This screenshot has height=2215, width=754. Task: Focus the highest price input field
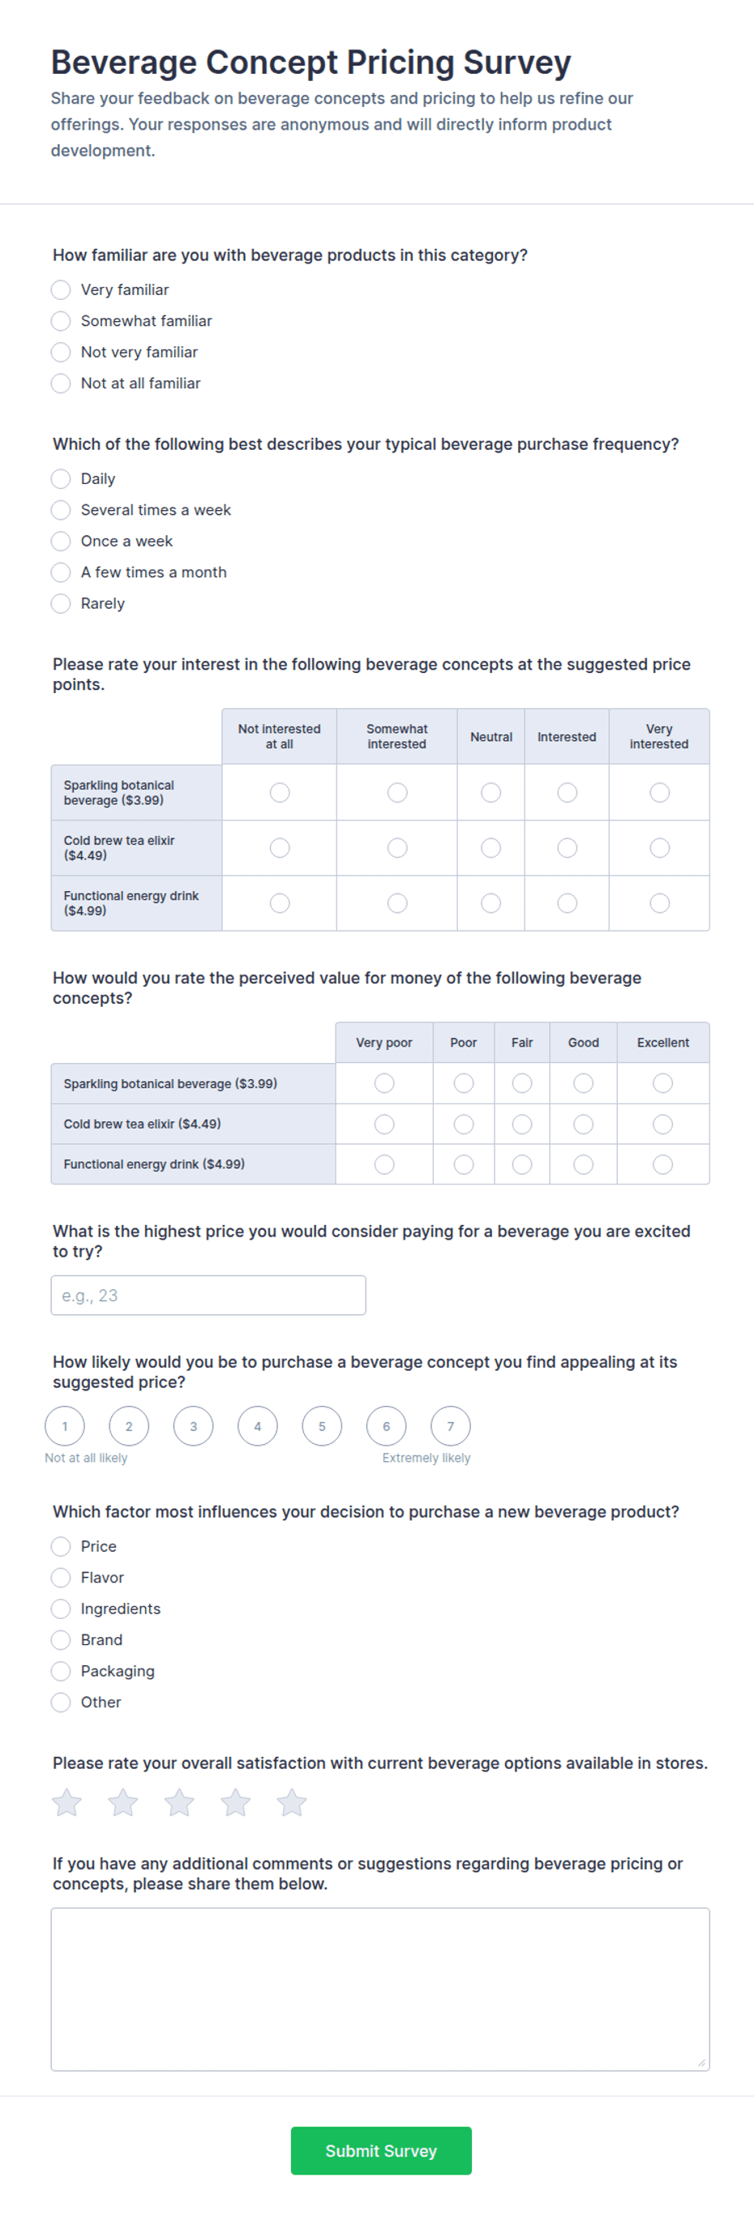[x=208, y=1295]
